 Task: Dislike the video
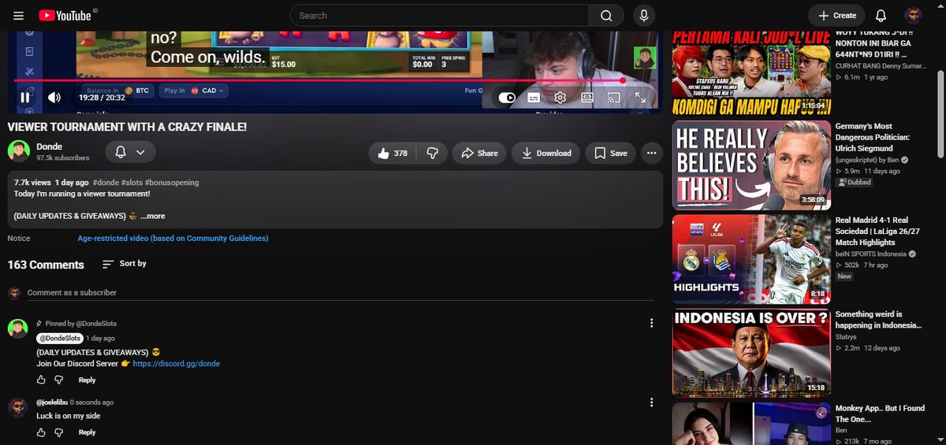(x=432, y=153)
